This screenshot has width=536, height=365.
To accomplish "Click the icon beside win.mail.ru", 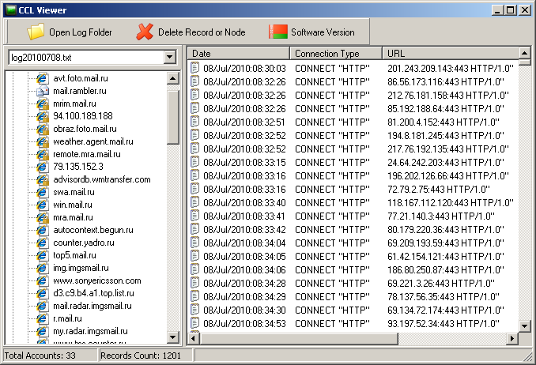I will coord(43,205).
